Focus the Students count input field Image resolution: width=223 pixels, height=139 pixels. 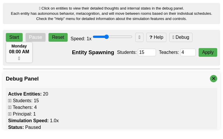pyautogui.click(x=147, y=52)
